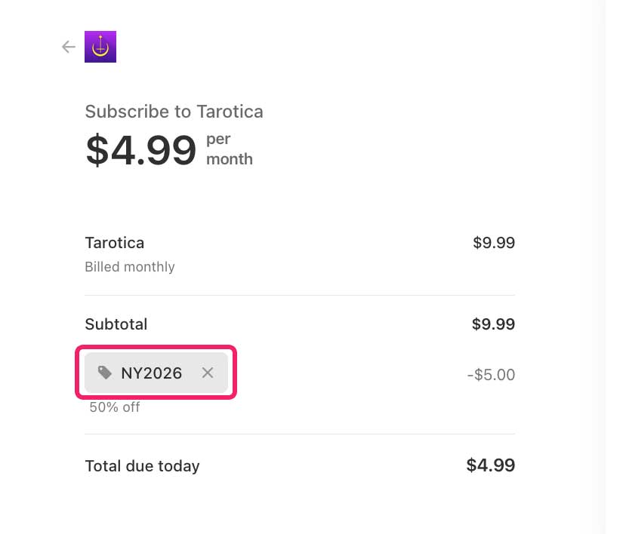Click the per month label
The image size is (623, 534).
tap(229, 149)
